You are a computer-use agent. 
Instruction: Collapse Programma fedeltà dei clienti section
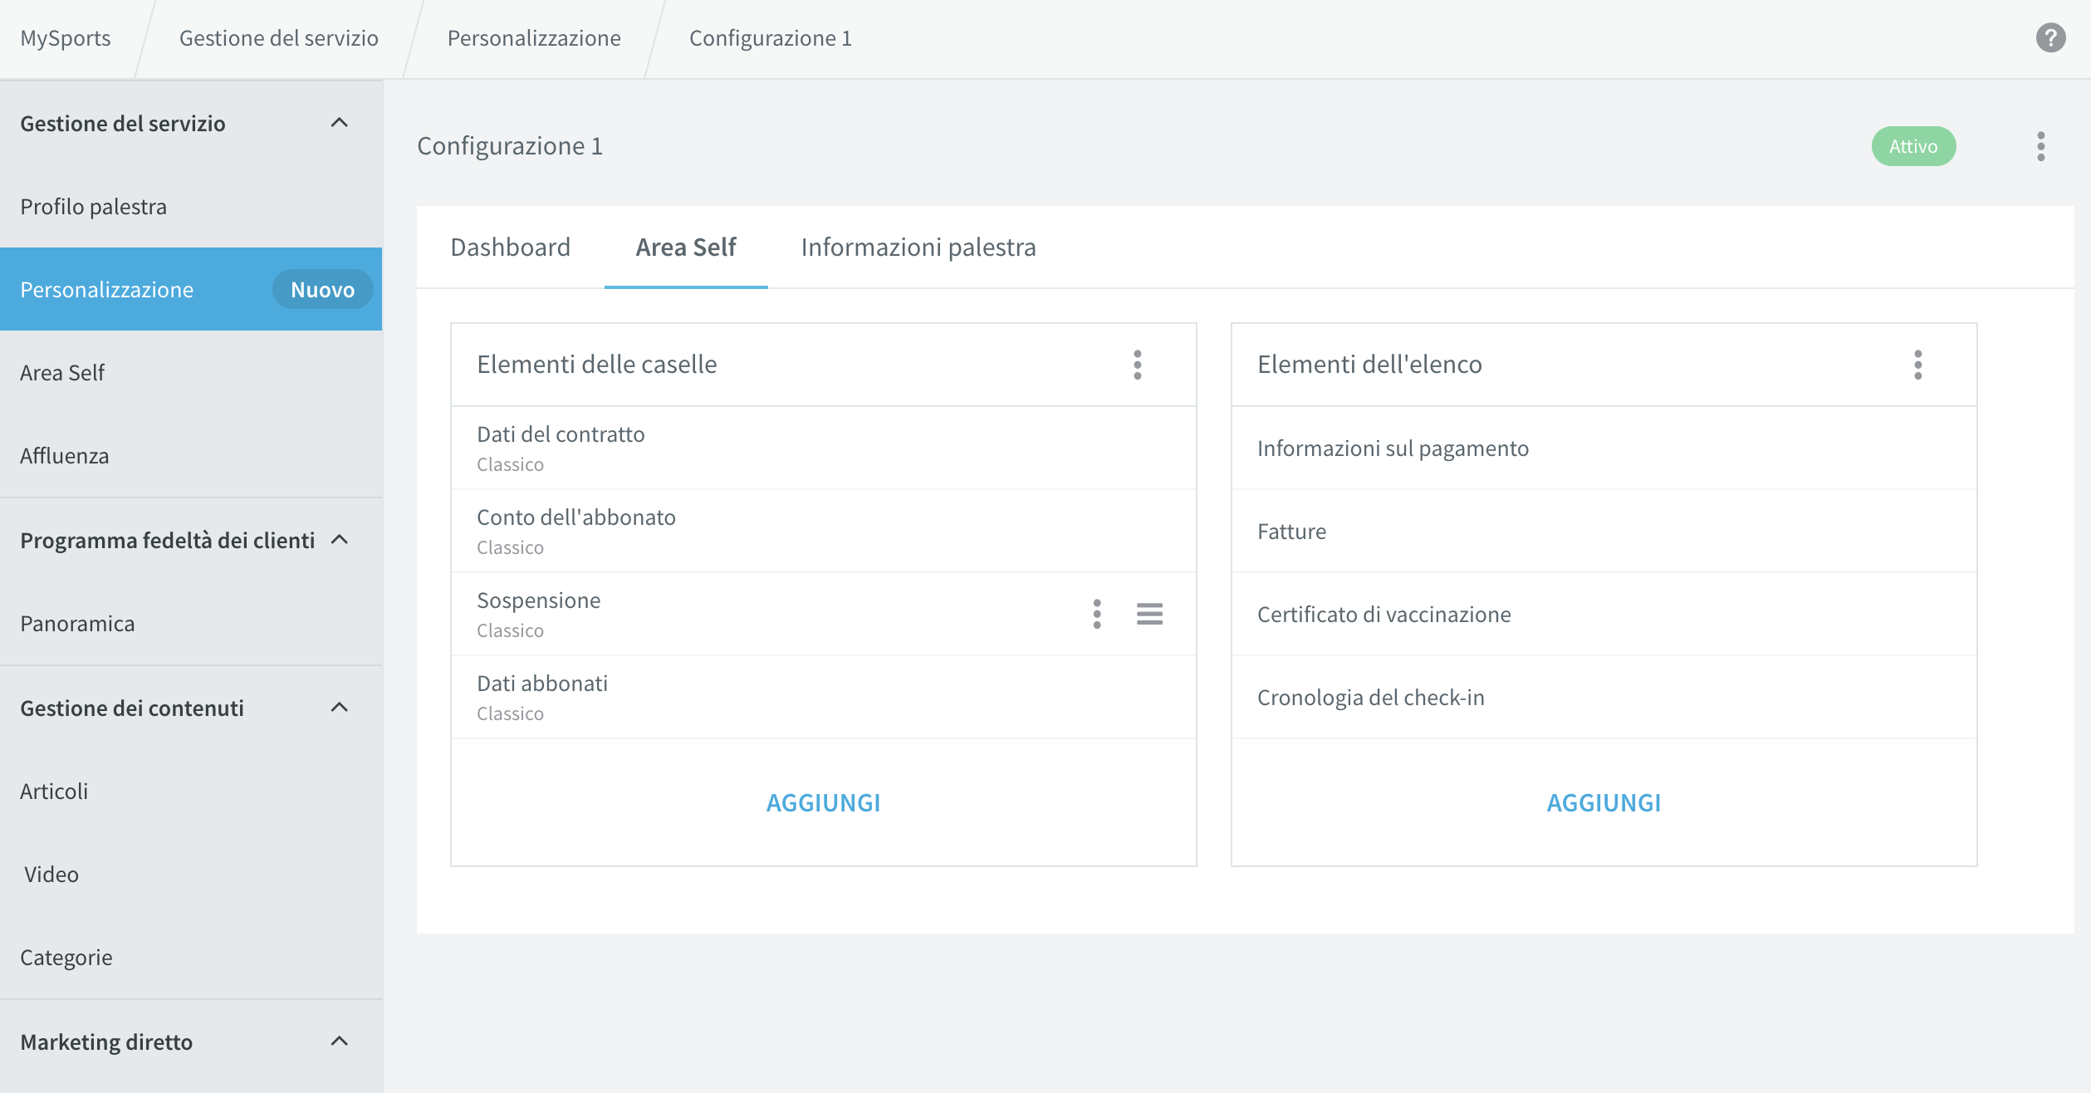(x=339, y=540)
